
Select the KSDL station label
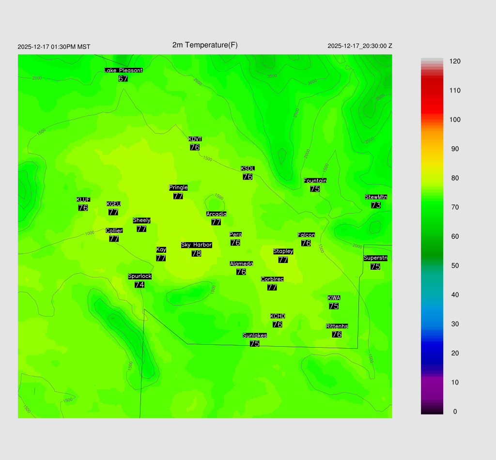pos(248,169)
